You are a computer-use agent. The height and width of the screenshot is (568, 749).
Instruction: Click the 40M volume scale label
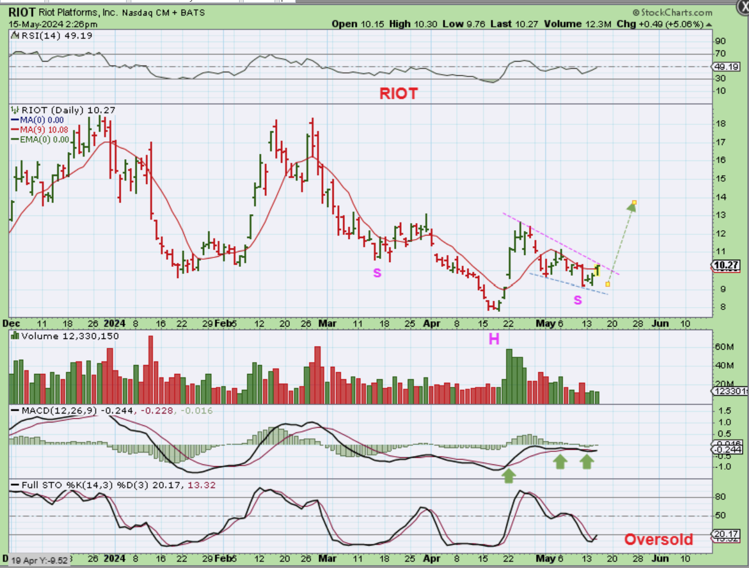coord(724,365)
